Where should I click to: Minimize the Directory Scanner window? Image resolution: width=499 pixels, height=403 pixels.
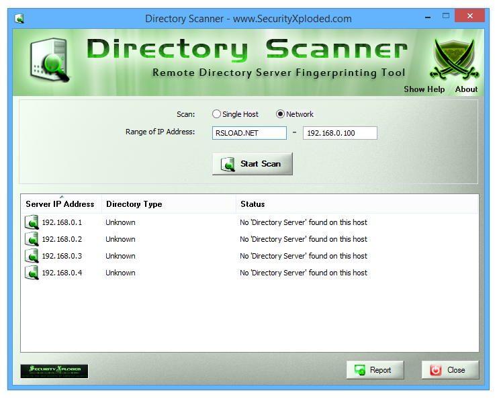pyautogui.click(x=428, y=17)
